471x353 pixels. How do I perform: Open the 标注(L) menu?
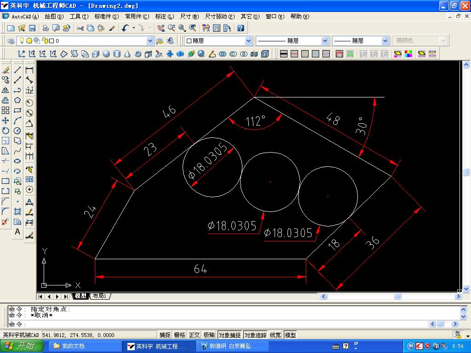point(165,17)
